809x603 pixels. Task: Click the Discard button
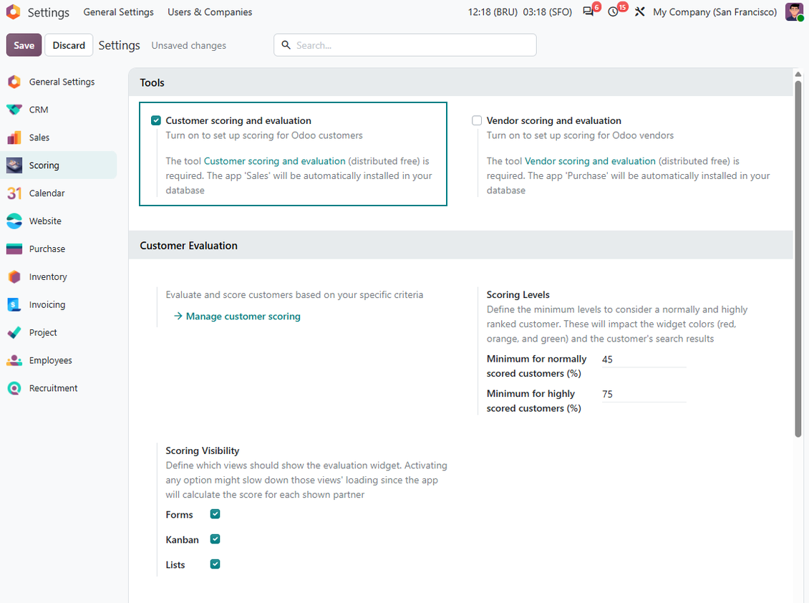click(x=69, y=45)
